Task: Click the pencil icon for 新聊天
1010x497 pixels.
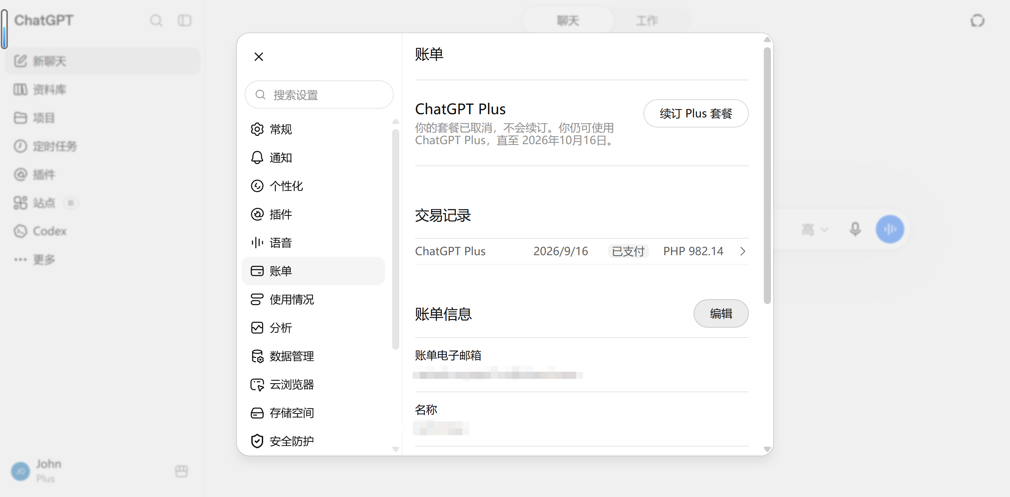Action: 21,61
